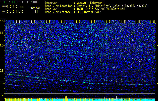Click the 'Observer' field label

(51, 3)
